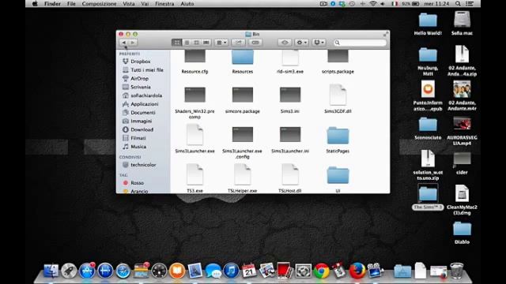Click the Finder search field

(x=360, y=43)
